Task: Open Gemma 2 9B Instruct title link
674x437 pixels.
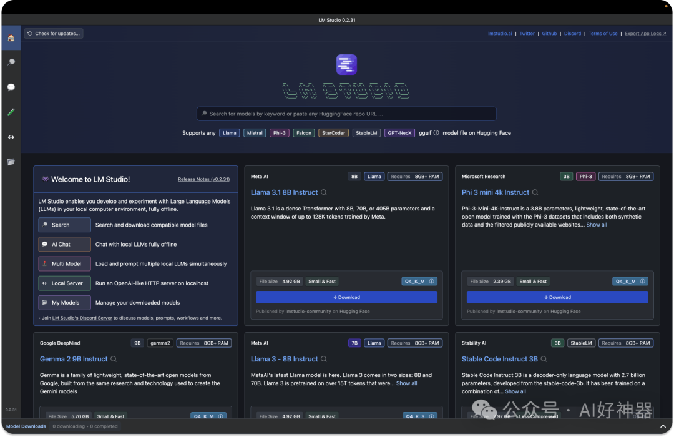Action: tap(74, 359)
